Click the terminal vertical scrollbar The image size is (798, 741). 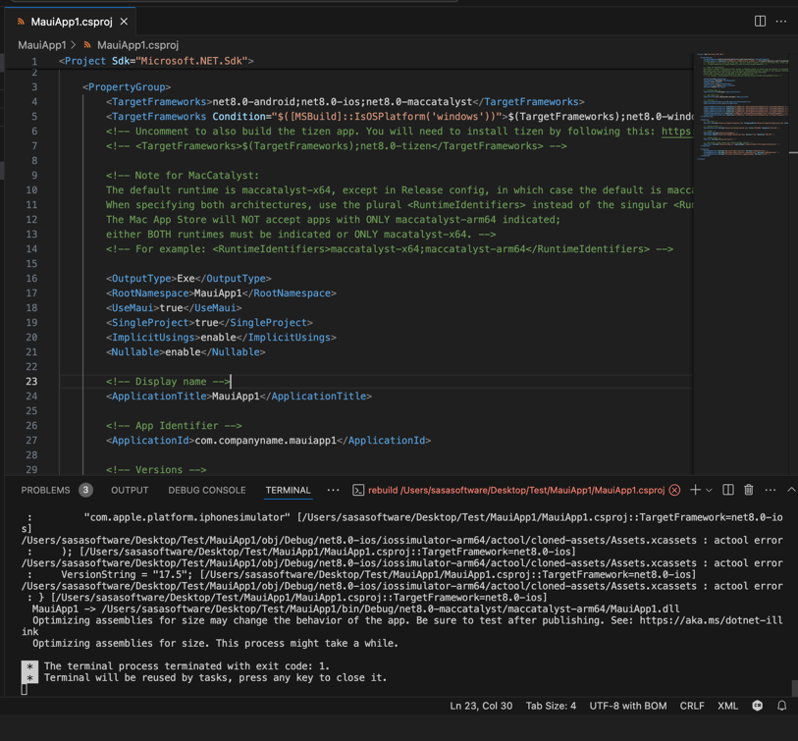tap(794, 687)
